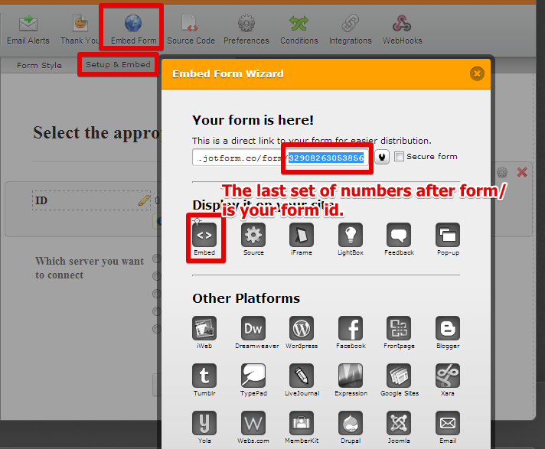
Task: Click the form URL text field
Action: coord(239,157)
